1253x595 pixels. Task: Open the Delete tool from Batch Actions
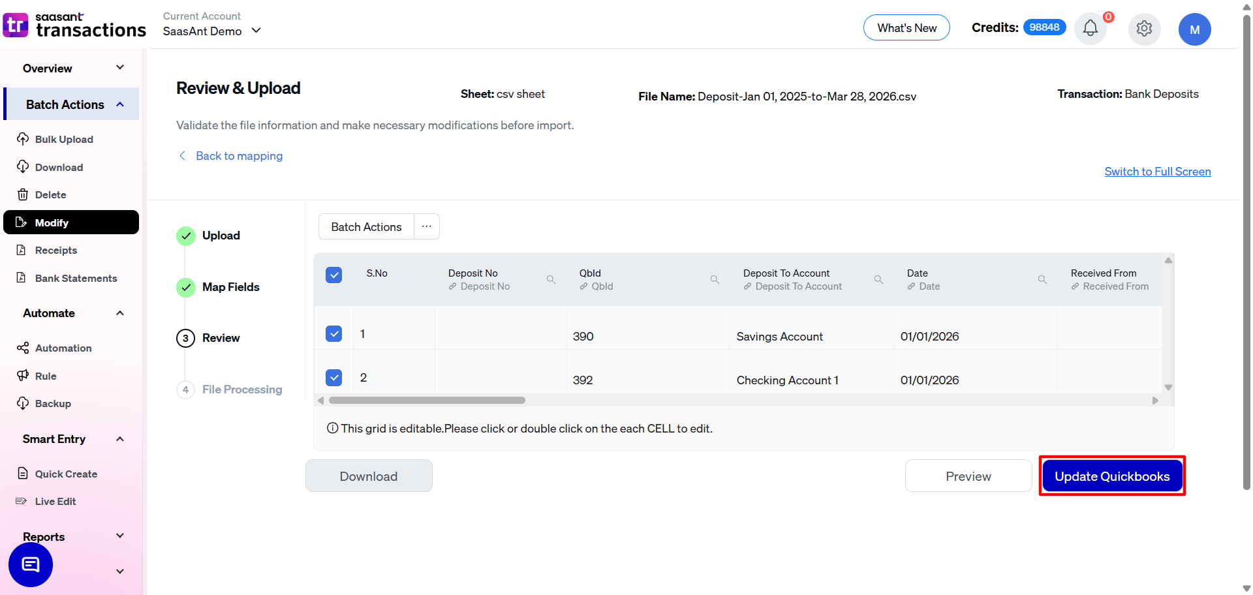(50, 194)
